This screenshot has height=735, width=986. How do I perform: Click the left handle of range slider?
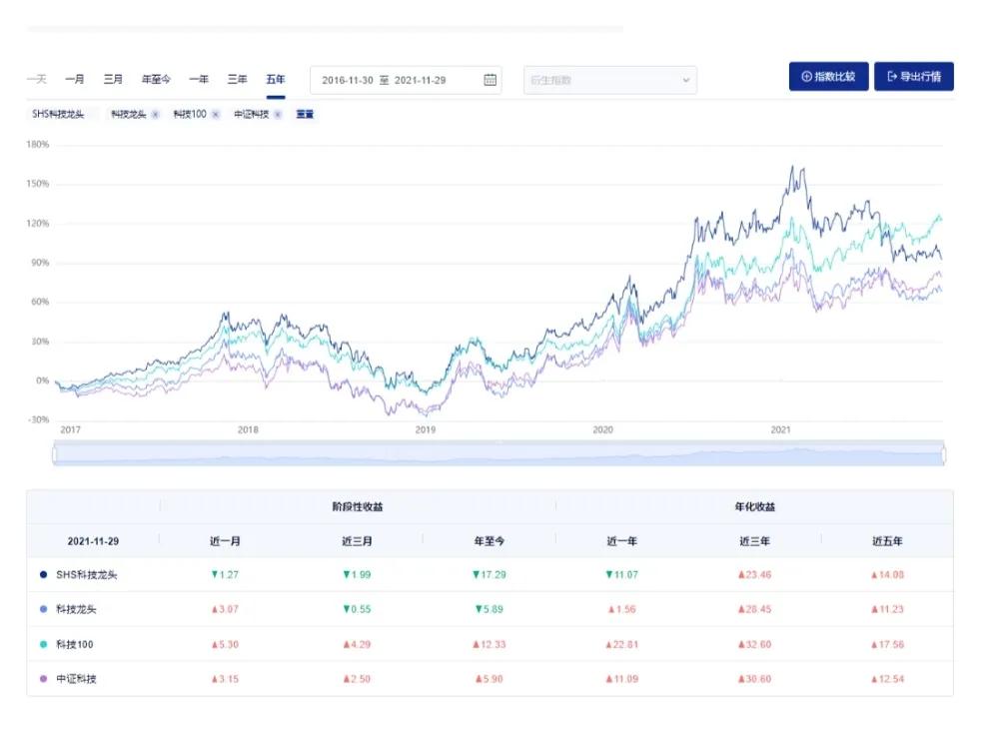[x=55, y=455]
